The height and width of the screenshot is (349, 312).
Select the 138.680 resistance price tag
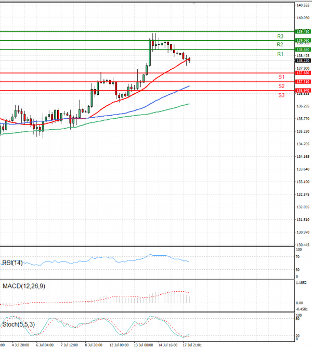[303, 49]
